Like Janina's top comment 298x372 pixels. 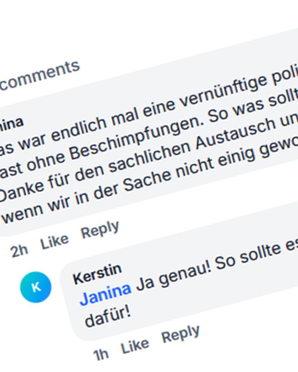[55, 242]
